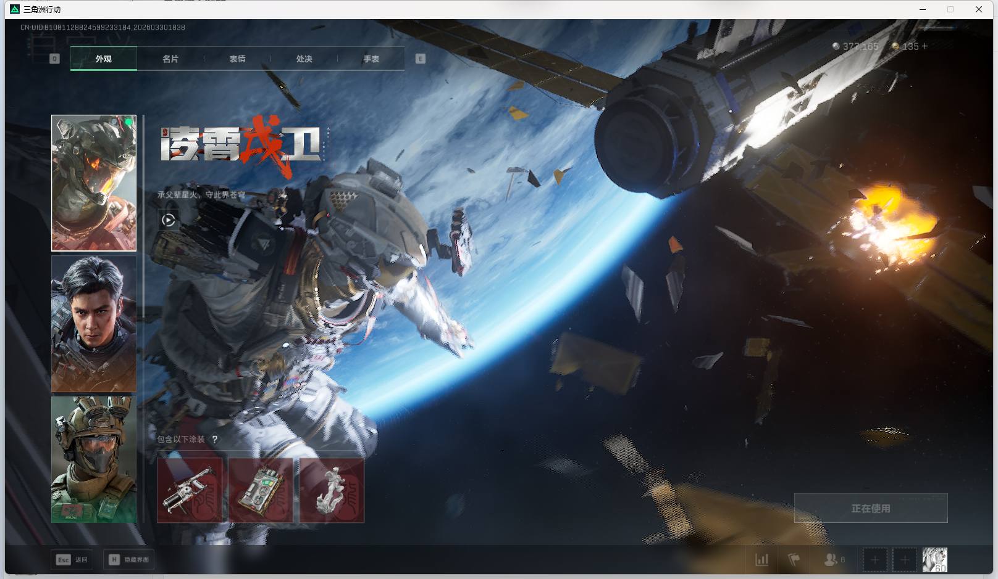View the white figure charm item included

(x=332, y=490)
